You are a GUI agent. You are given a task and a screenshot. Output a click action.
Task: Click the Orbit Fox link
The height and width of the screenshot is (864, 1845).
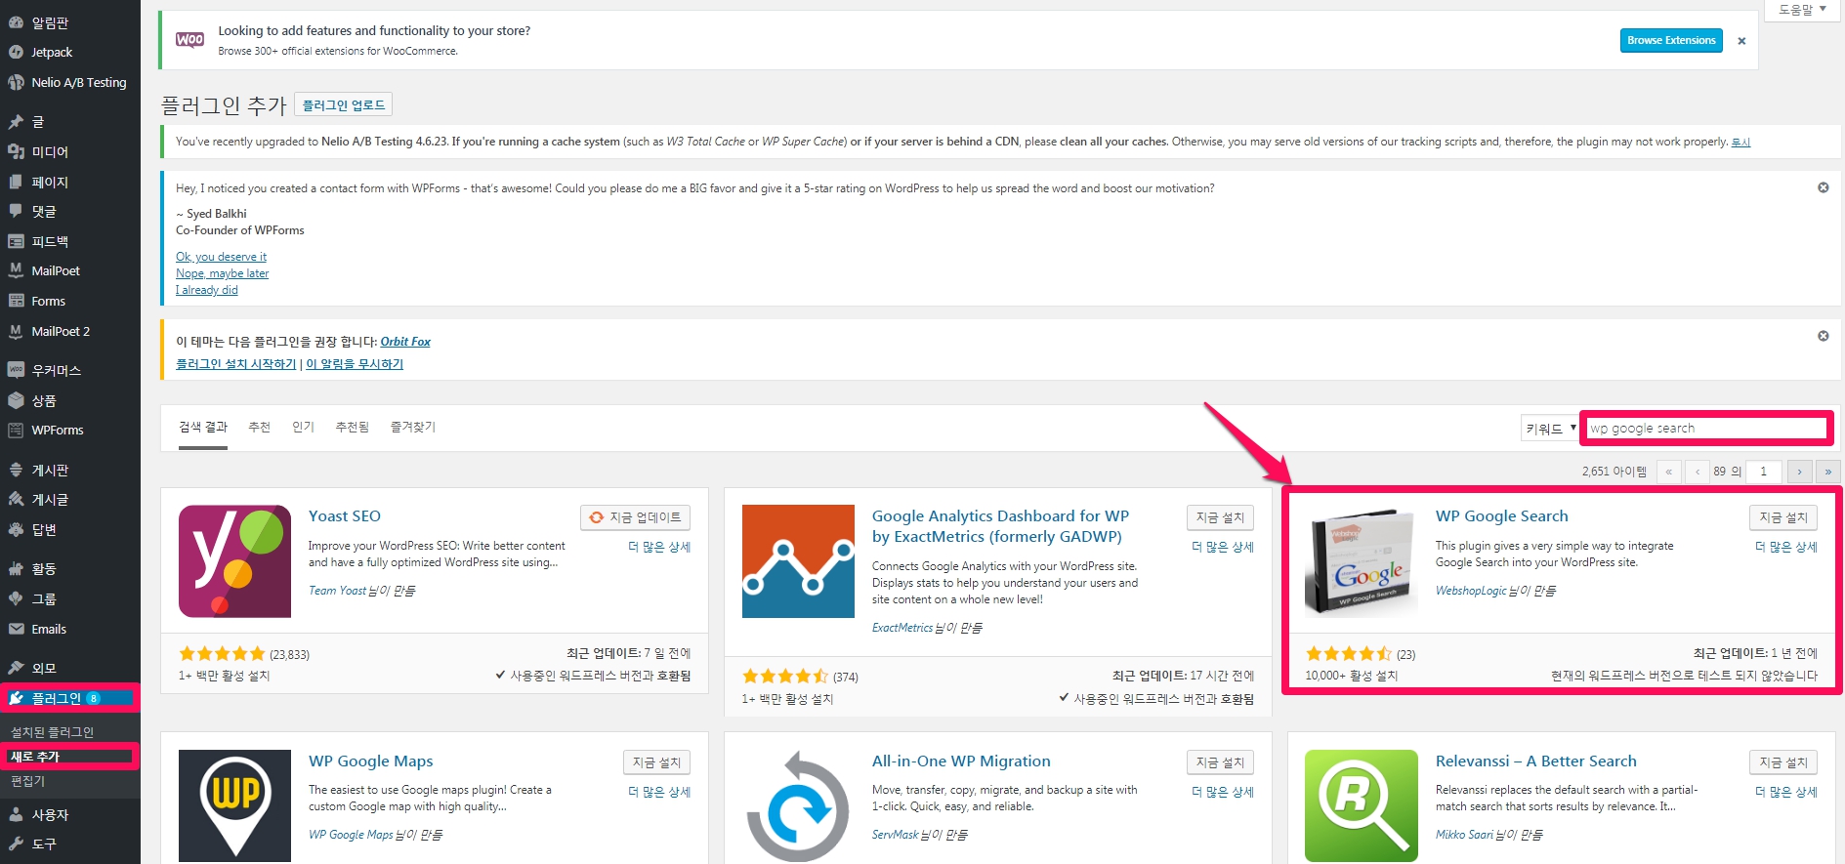(x=405, y=342)
